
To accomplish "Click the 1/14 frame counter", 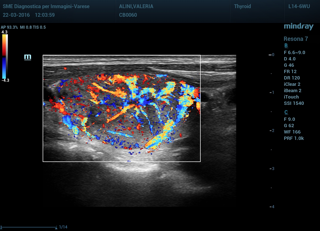I will pyautogui.click(x=63, y=227).
